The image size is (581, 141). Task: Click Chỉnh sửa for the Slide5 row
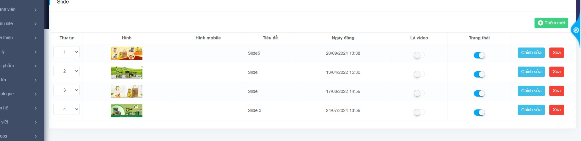pos(531,53)
